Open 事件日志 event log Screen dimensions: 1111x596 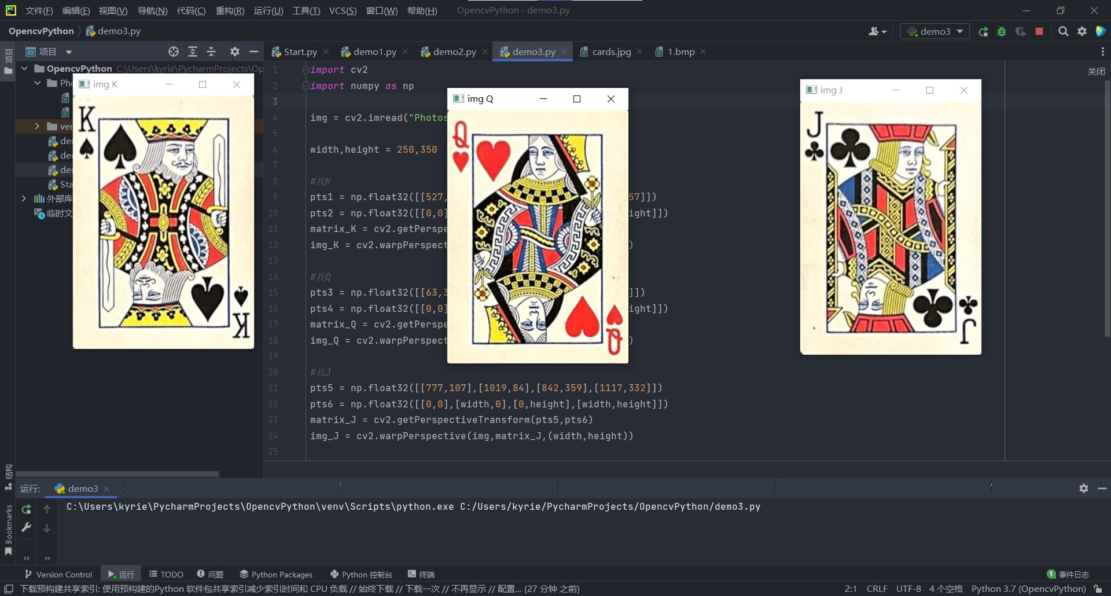click(x=1068, y=574)
